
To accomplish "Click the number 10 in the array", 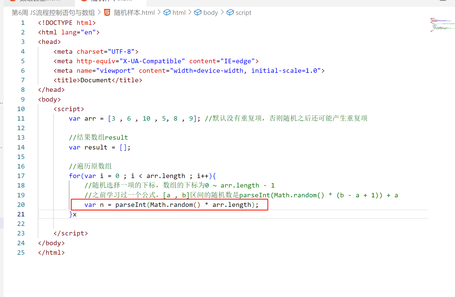I will coord(146,118).
